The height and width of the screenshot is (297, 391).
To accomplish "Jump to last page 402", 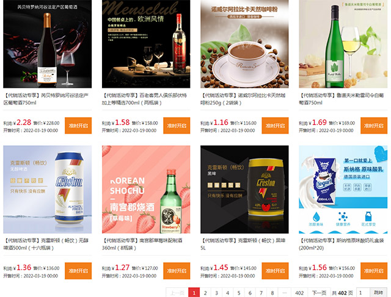I will click(299, 293).
